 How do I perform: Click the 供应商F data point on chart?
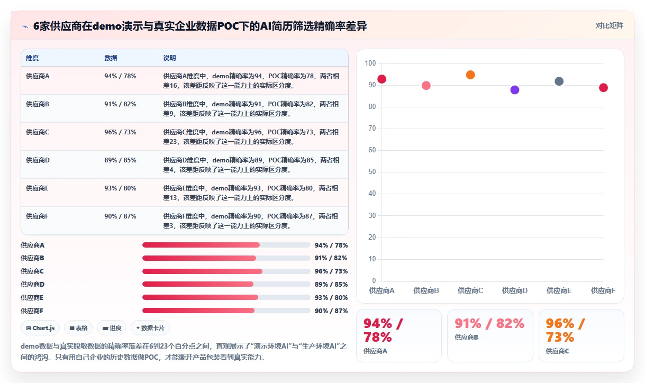click(x=603, y=88)
